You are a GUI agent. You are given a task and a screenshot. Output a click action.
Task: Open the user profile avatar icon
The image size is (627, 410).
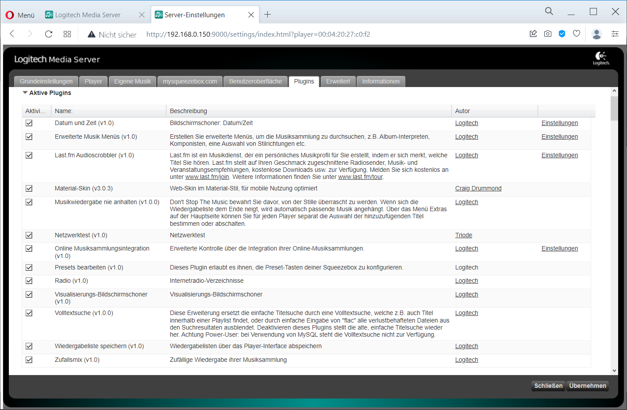[x=597, y=34]
